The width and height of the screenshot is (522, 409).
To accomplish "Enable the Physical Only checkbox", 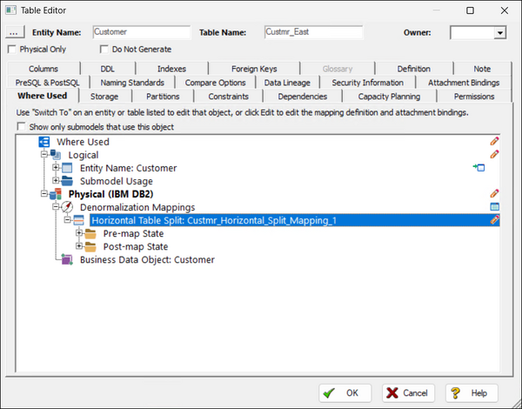I will click(x=12, y=50).
